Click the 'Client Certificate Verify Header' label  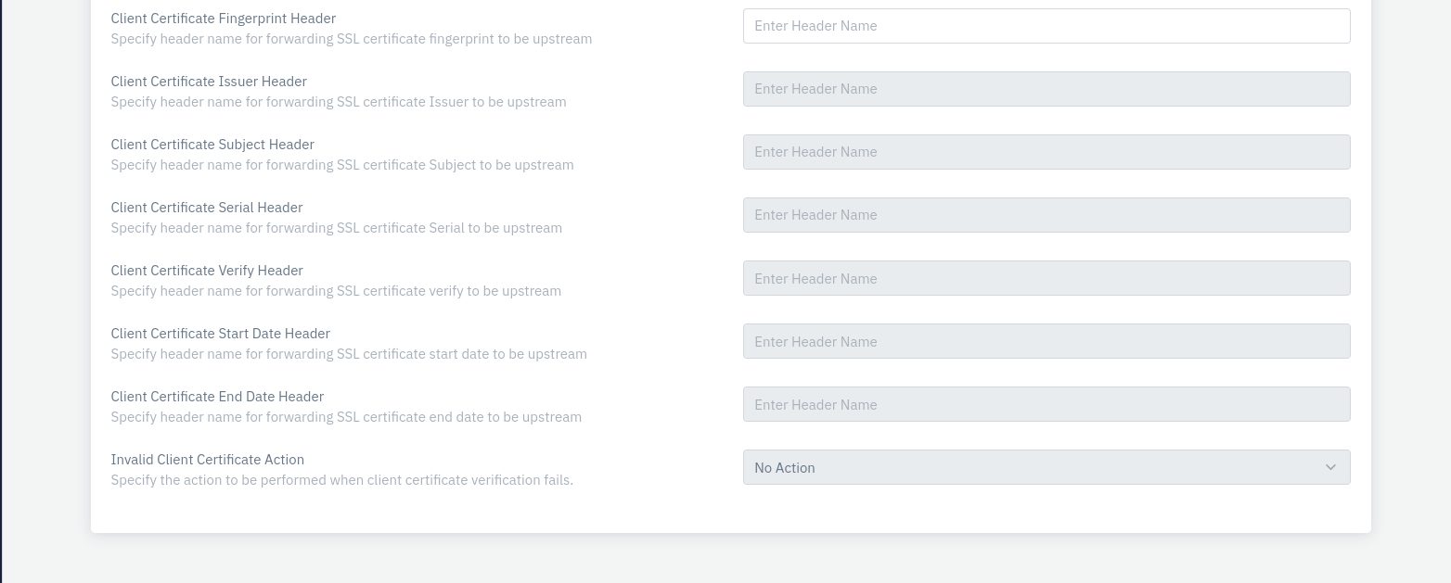(x=207, y=271)
